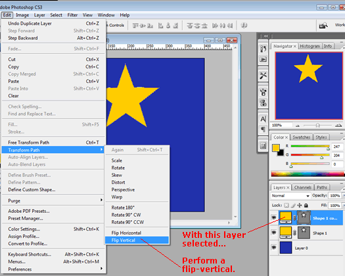
Task: Toggle the mask link on Shape 1 layer
Action: coord(294,233)
